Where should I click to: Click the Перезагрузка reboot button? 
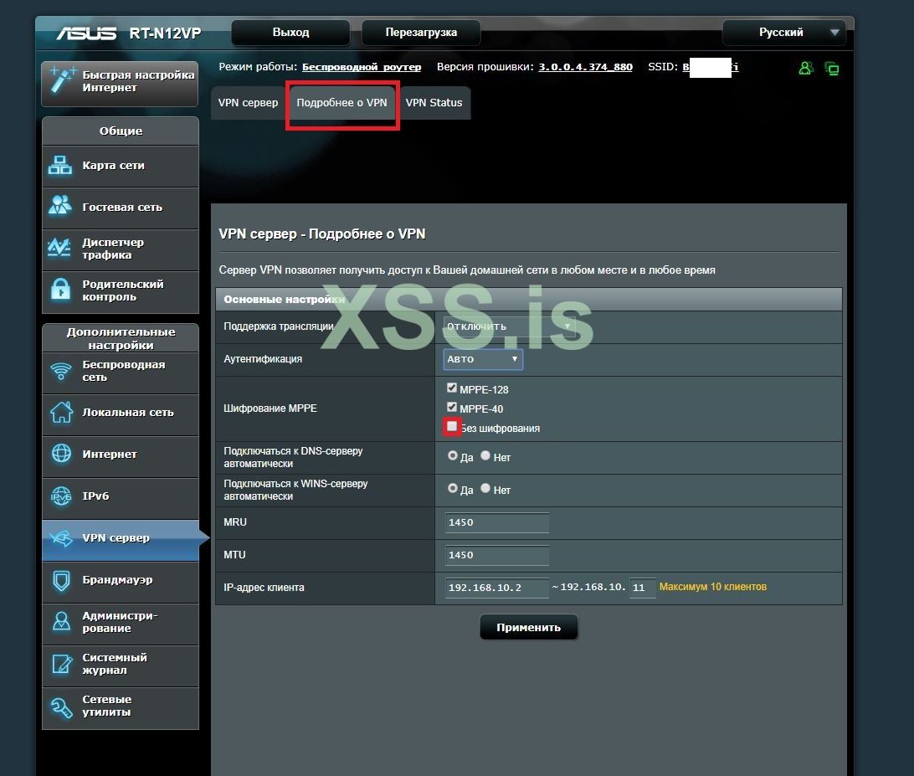pyautogui.click(x=421, y=33)
